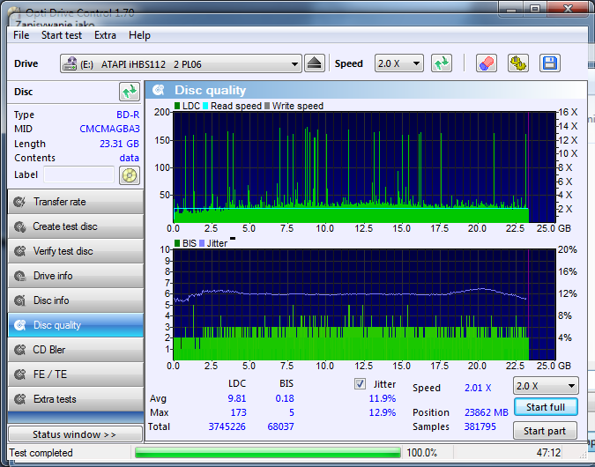595x467 pixels.
Task: Open the Status window
Action: point(75,434)
